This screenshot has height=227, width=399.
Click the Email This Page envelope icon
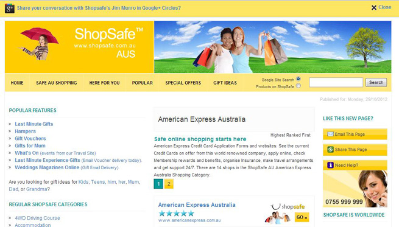[330, 134]
